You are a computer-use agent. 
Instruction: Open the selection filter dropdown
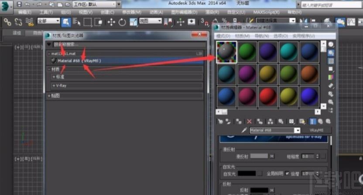click(48, 21)
